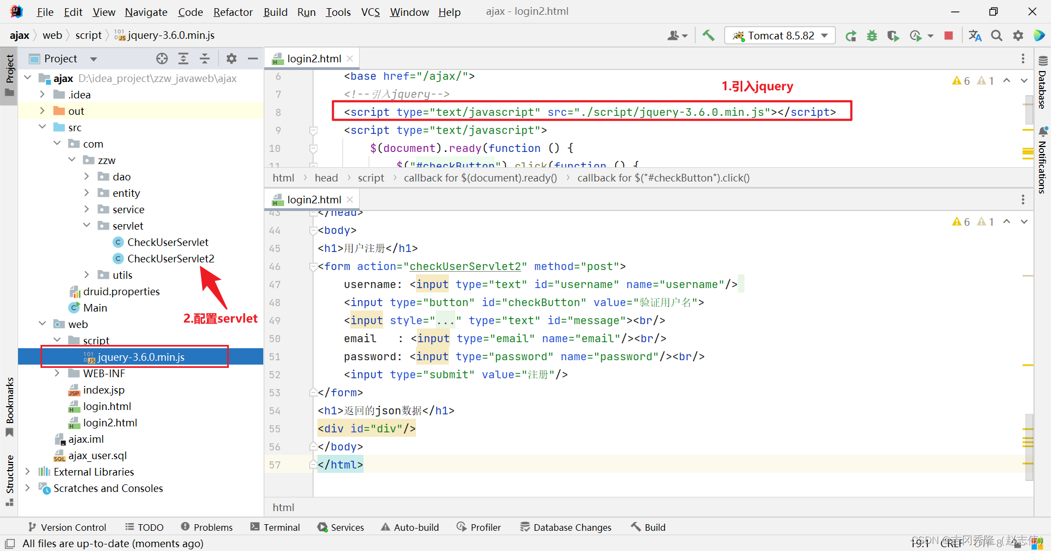Hide the Project tool window
This screenshot has height=551, width=1051.
[x=253, y=58]
